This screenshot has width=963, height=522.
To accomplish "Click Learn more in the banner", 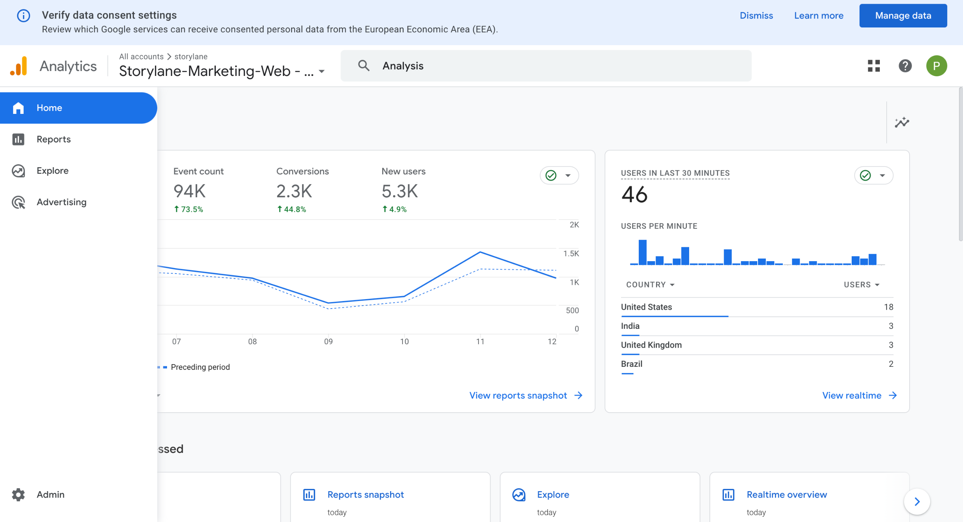I will (819, 16).
